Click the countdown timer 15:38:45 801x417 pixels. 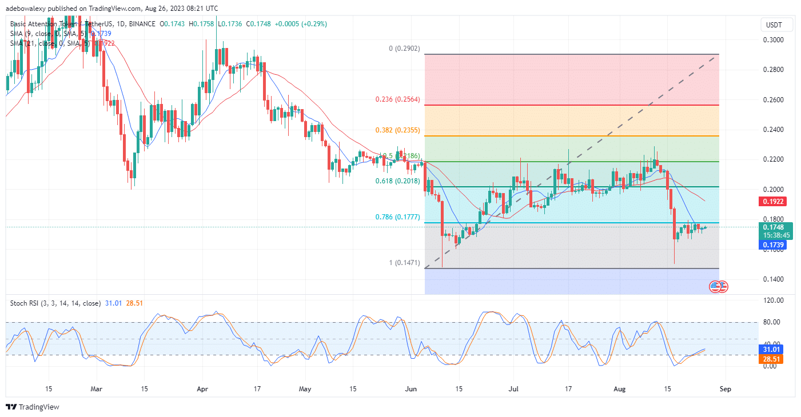click(x=776, y=235)
